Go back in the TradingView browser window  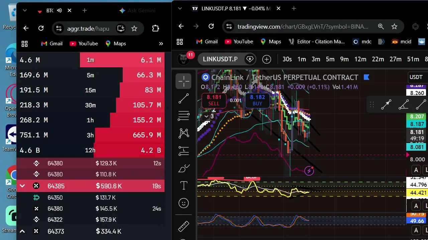tap(181, 26)
